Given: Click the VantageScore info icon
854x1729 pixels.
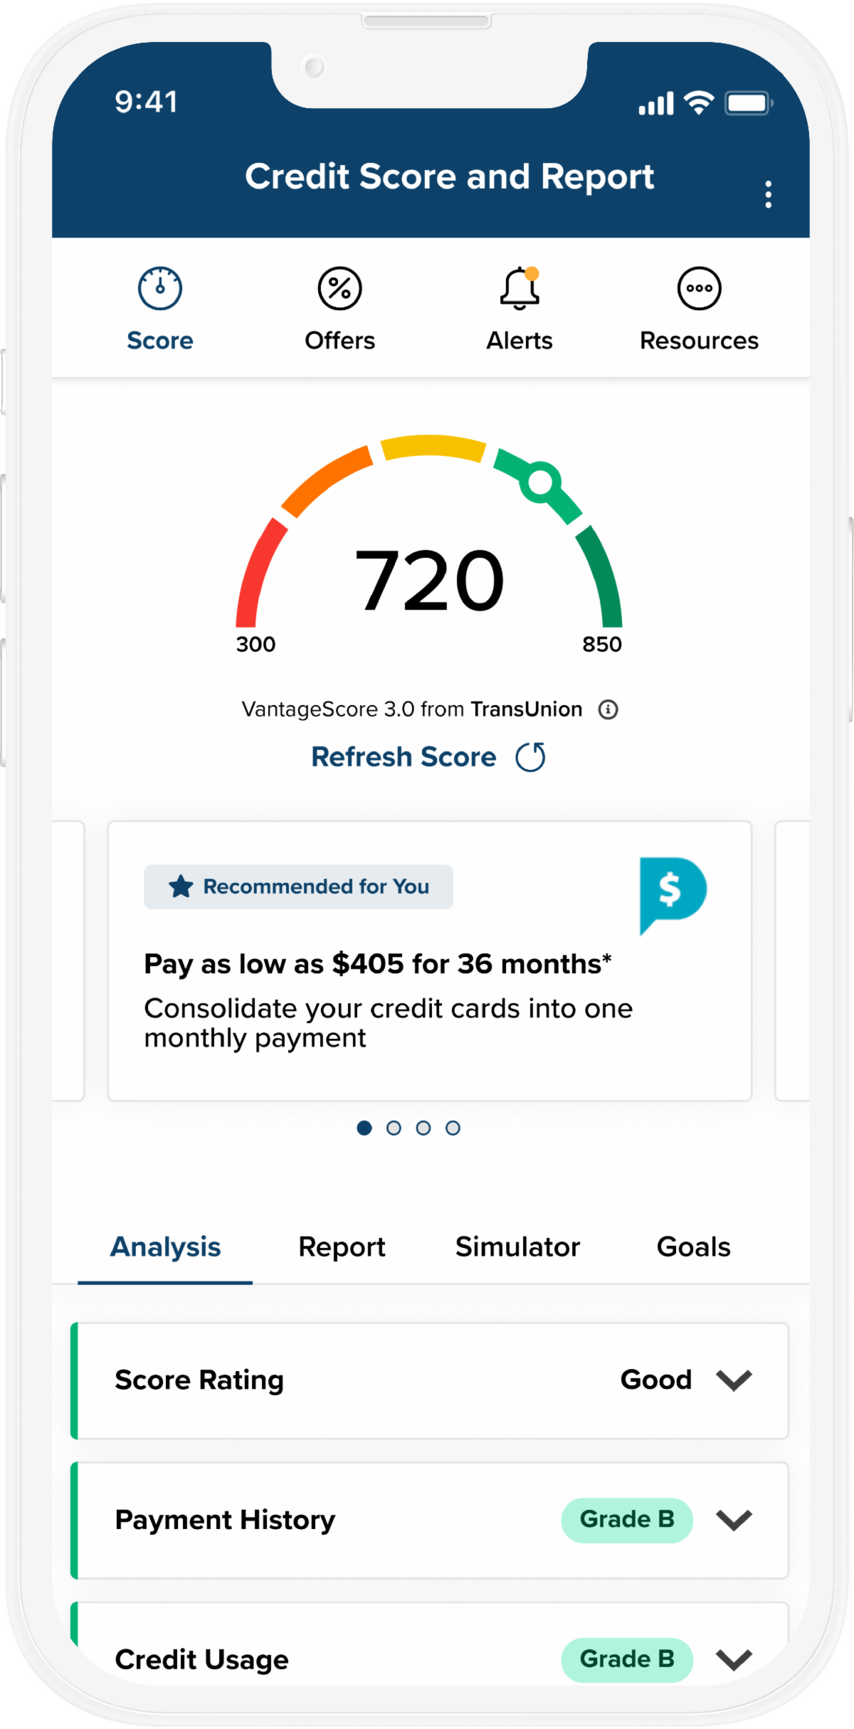Looking at the screenshot, I should coord(608,709).
